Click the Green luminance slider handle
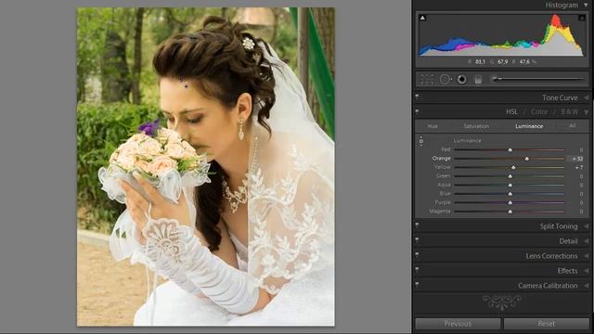 point(510,177)
